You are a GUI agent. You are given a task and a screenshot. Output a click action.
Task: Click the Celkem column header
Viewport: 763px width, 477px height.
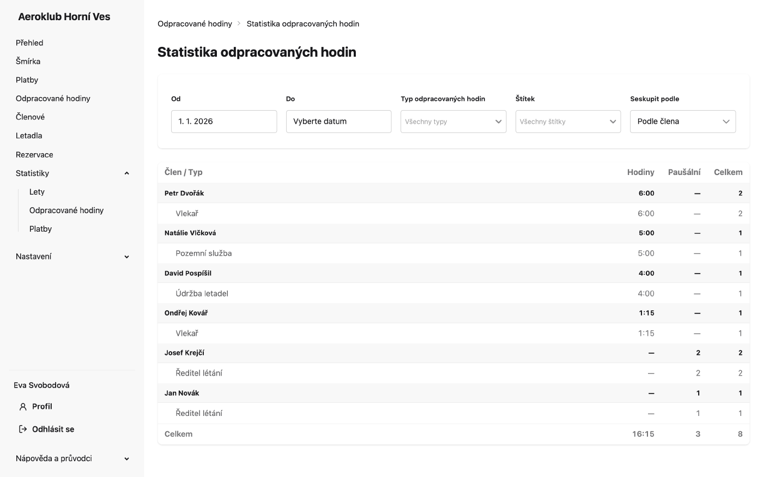pos(728,172)
